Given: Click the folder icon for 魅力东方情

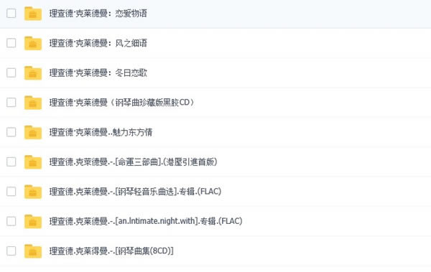Looking at the screenshot, I should pos(33,132).
